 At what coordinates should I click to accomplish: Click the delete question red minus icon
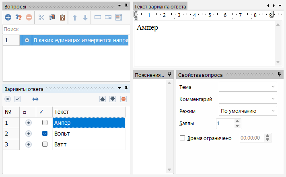(x=29, y=17)
